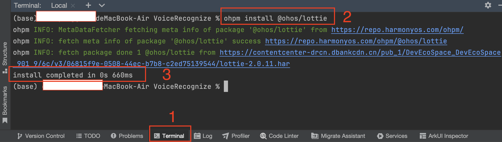502x142 pixels.
Task: Open the @ohos/lottie package repository link
Action: click(x=356, y=41)
